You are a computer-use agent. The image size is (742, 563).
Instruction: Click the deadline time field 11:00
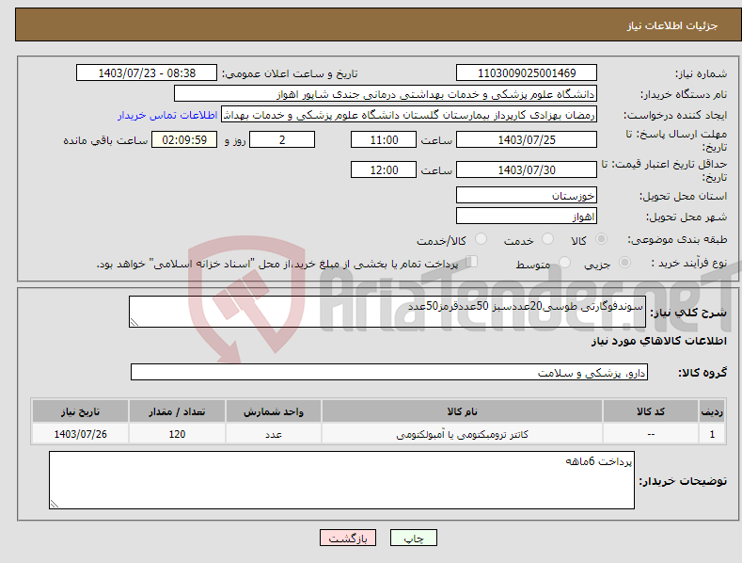(384, 139)
